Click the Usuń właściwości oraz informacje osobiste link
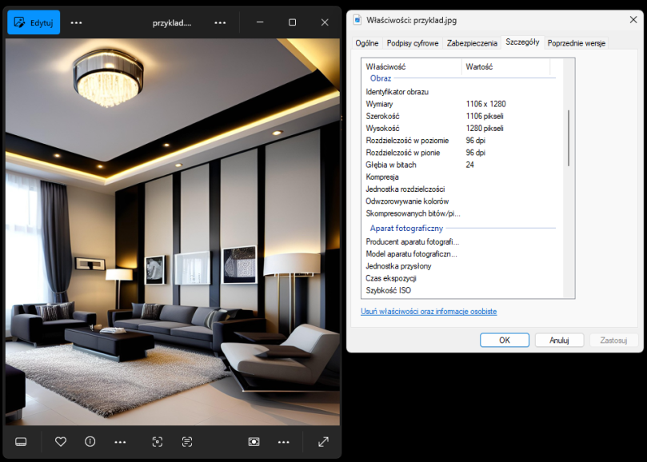The height and width of the screenshot is (462, 647). pyautogui.click(x=429, y=311)
